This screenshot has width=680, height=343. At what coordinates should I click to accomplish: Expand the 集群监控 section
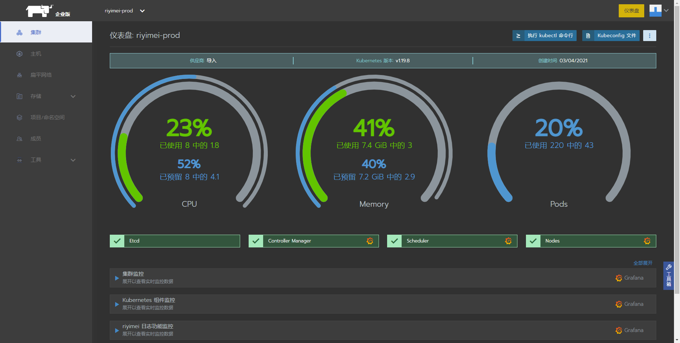click(x=117, y=278)
